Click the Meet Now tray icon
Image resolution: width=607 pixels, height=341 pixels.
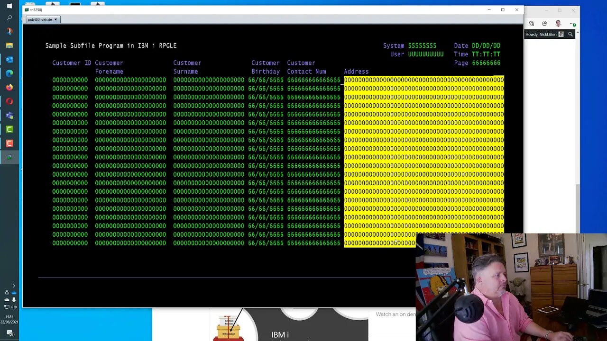(x=7, y=293)
